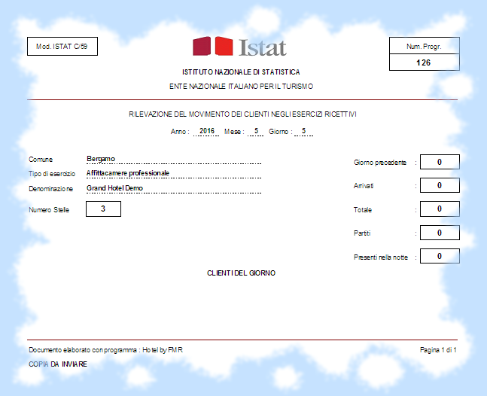The image size is (487, 396).
Task: Select the Giorno value 5
Action: click(x=304, y=131)
